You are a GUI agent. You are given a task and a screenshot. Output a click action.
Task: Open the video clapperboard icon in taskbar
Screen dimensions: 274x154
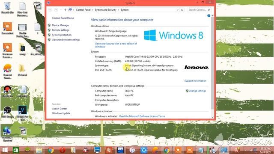212,150
